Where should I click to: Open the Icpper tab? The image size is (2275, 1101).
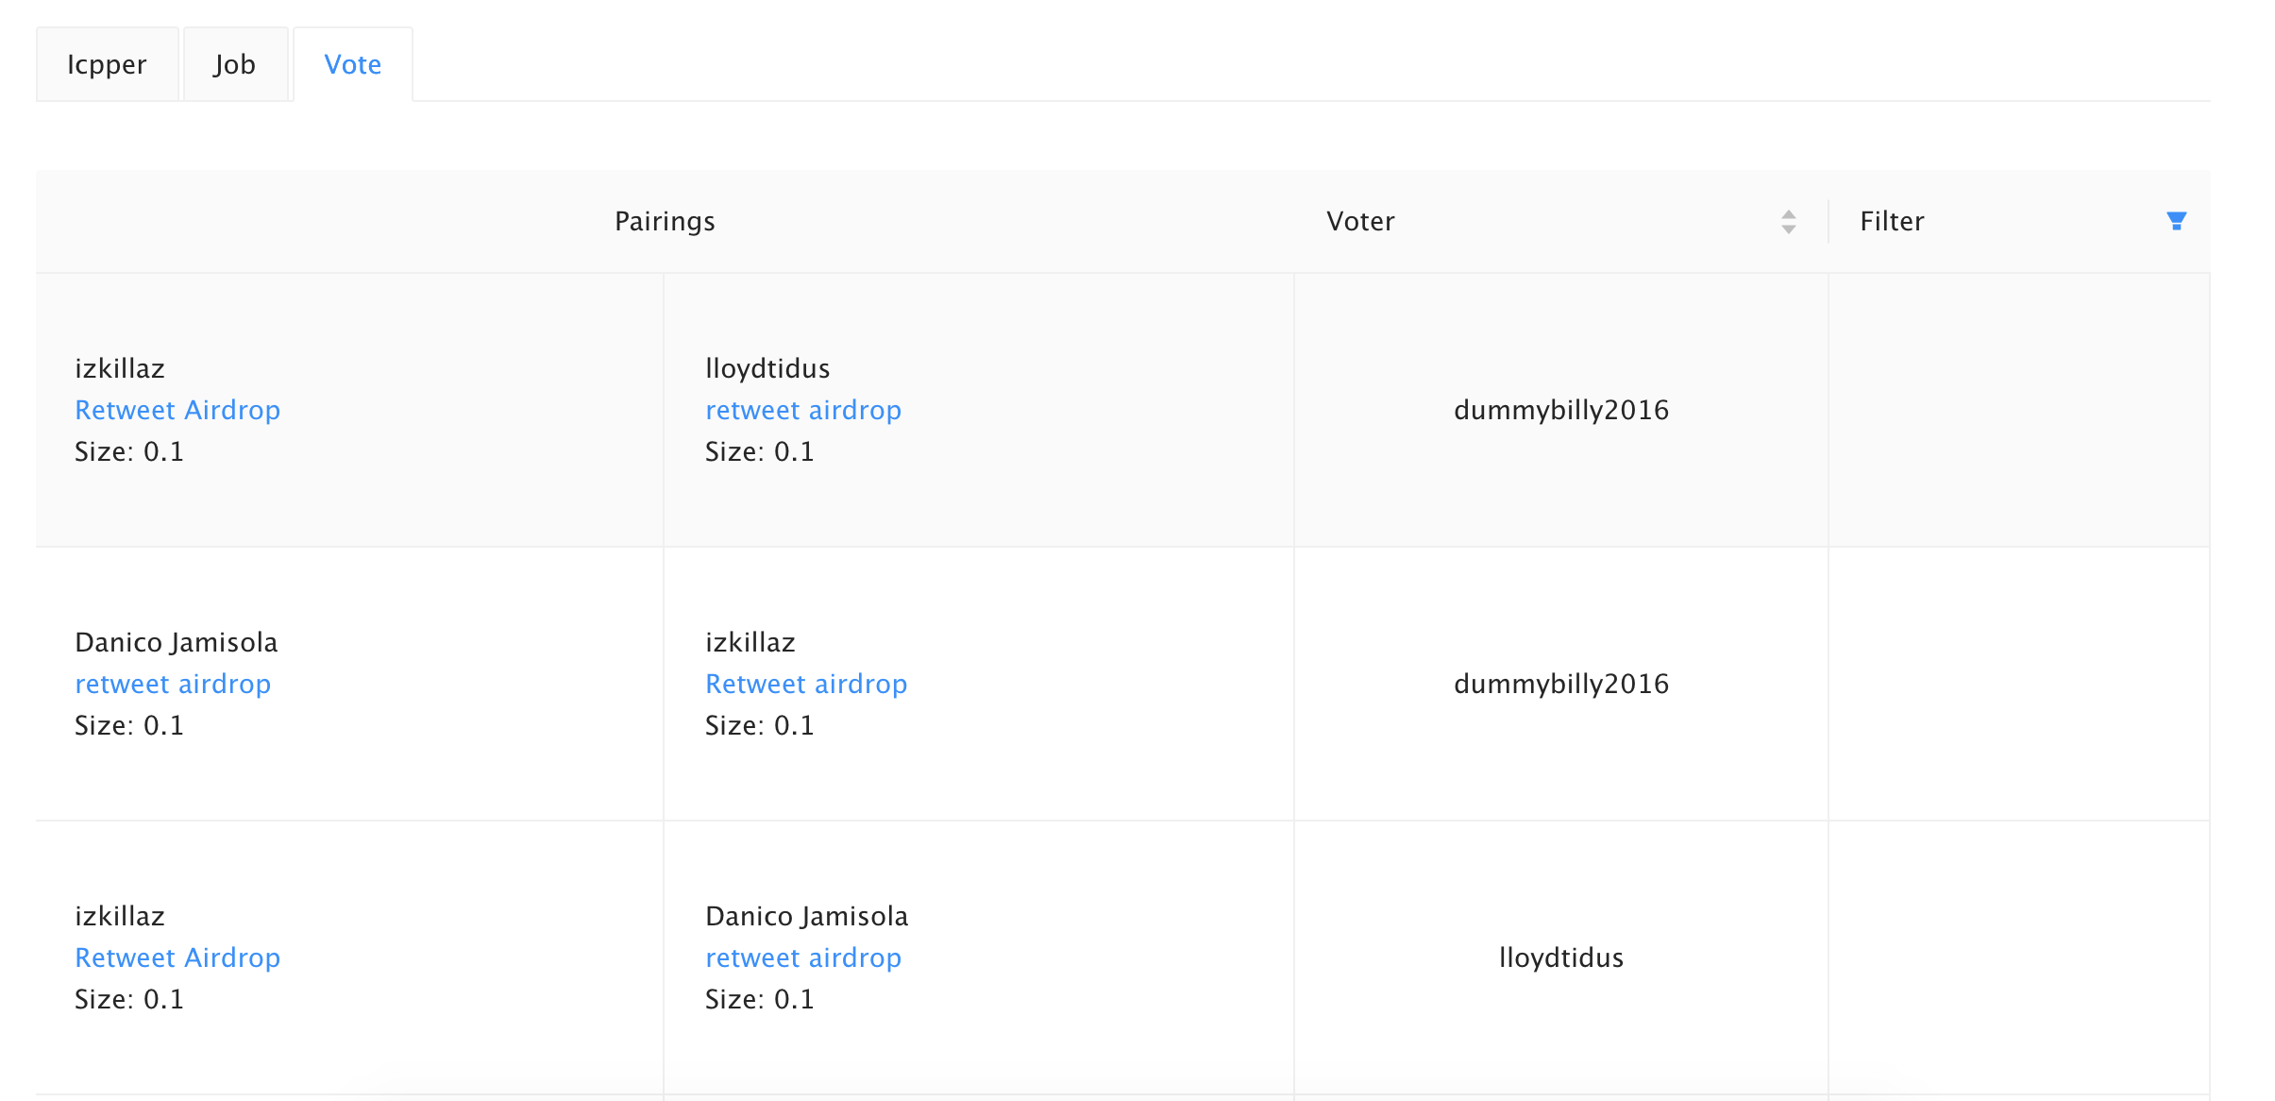[x=107, y=64]
